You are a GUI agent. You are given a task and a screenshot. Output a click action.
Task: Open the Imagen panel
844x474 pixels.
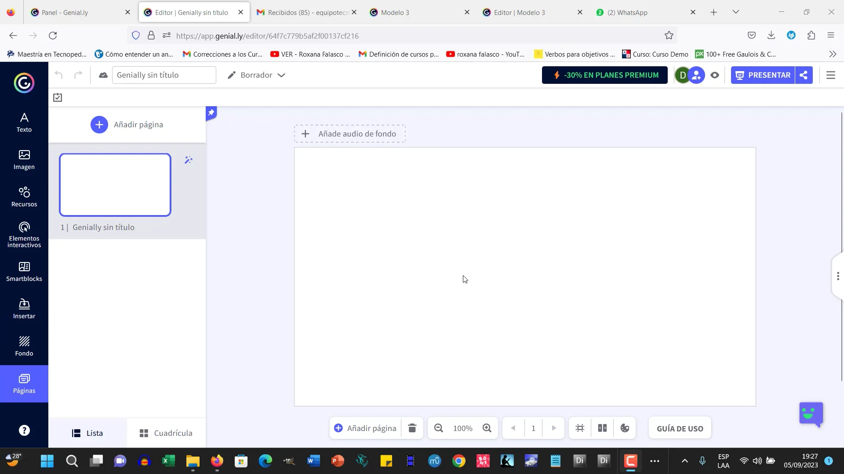coord(24,160)
